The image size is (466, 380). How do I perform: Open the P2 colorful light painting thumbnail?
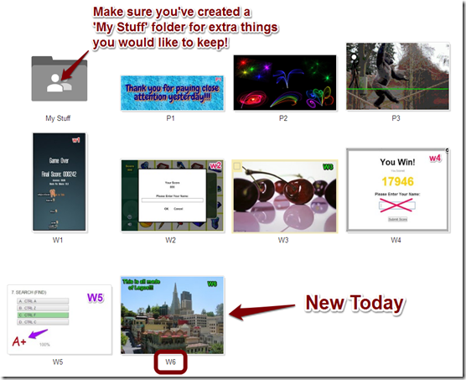285,83
